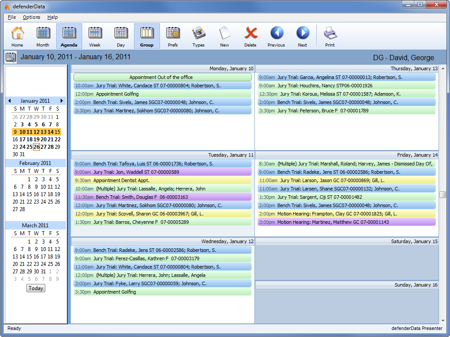Toggle the Group view button
450x337 pixels.
click(147, 36)
